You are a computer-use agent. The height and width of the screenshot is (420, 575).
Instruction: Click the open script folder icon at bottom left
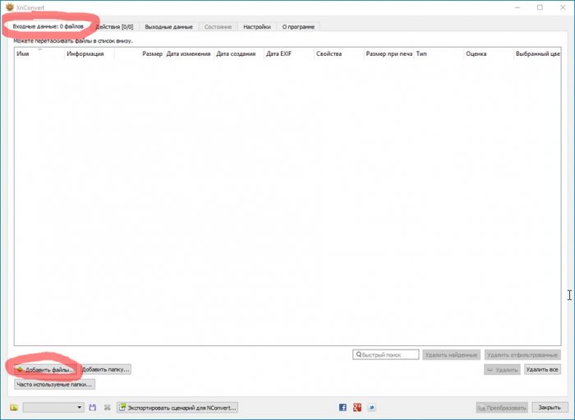pyautogui.click(x=14, y=407)
